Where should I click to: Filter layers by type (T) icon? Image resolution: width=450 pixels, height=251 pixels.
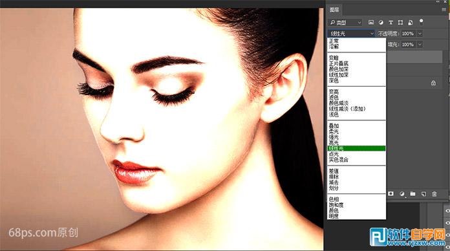(x=391, y=23)
